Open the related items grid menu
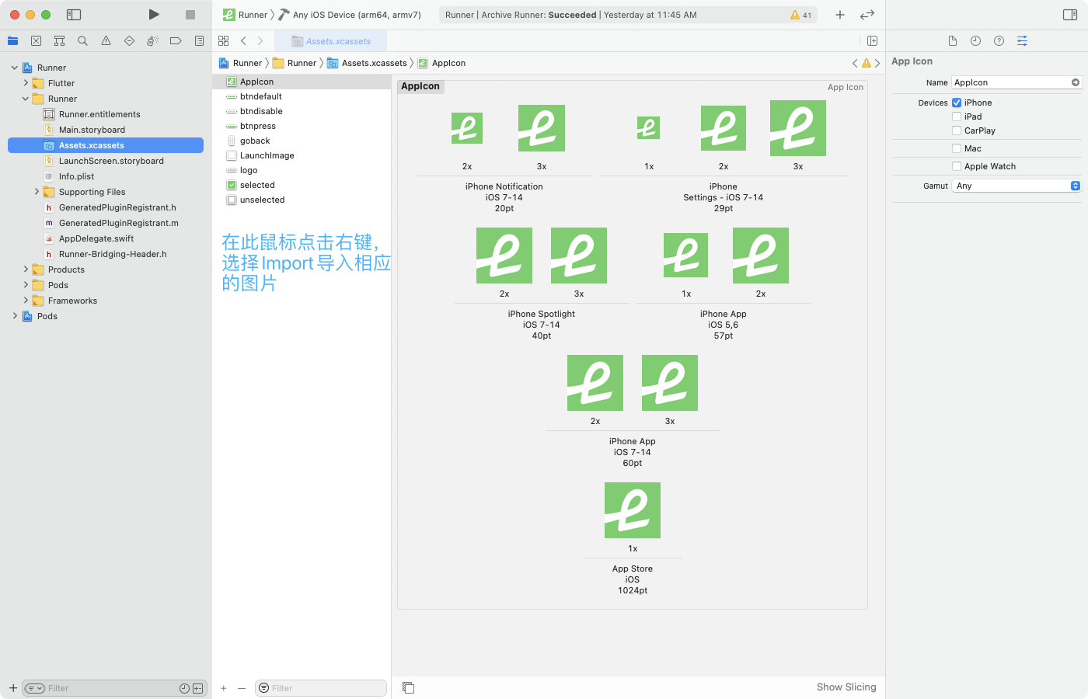Image resolution: width=1088 pixels, height=699 pixels. click(x=224, y=41)
